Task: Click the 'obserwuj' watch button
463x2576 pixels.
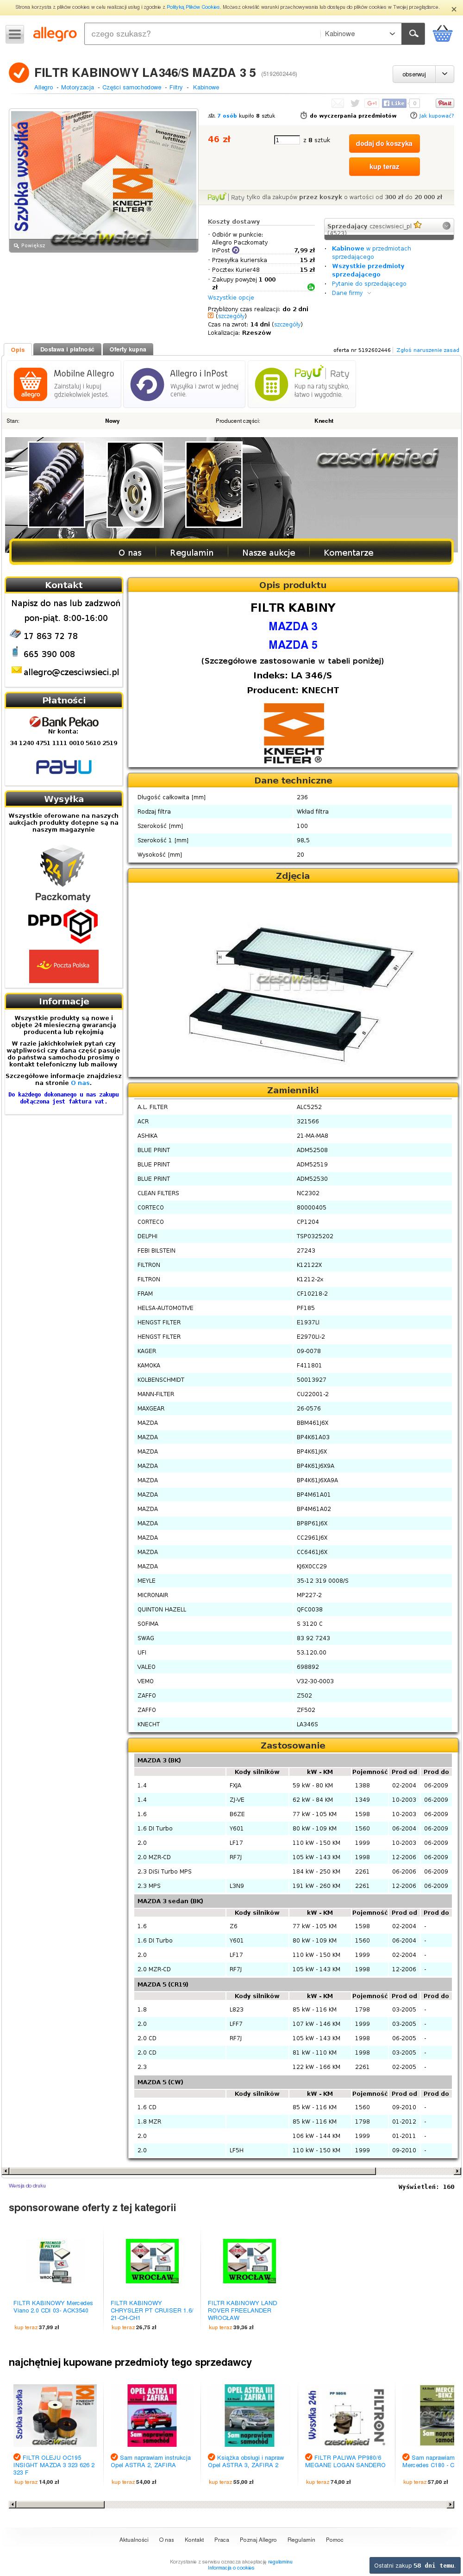Action: [x=414, y=74]
